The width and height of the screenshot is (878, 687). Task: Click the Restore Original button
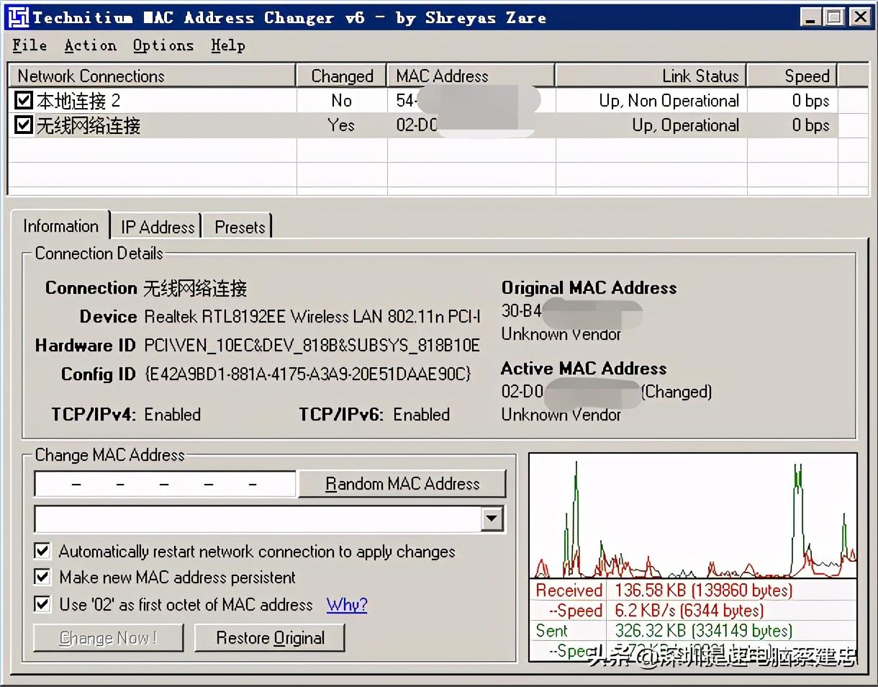(x=270, y=638)
